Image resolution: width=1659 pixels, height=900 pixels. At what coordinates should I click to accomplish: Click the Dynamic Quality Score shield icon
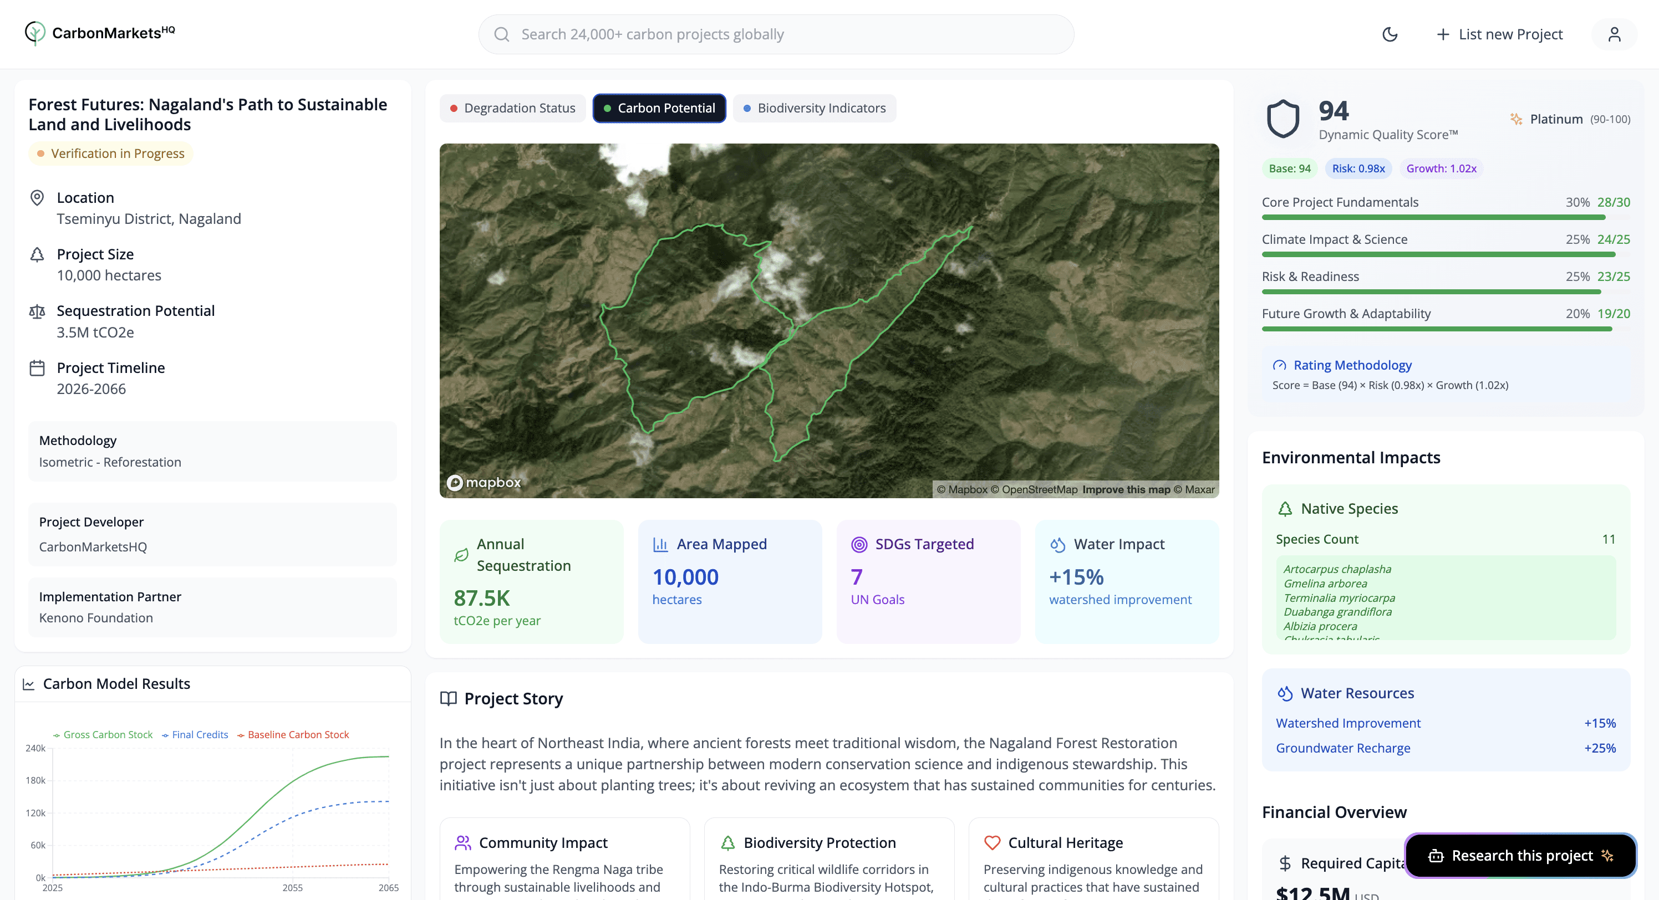(x=1284, y=119)
